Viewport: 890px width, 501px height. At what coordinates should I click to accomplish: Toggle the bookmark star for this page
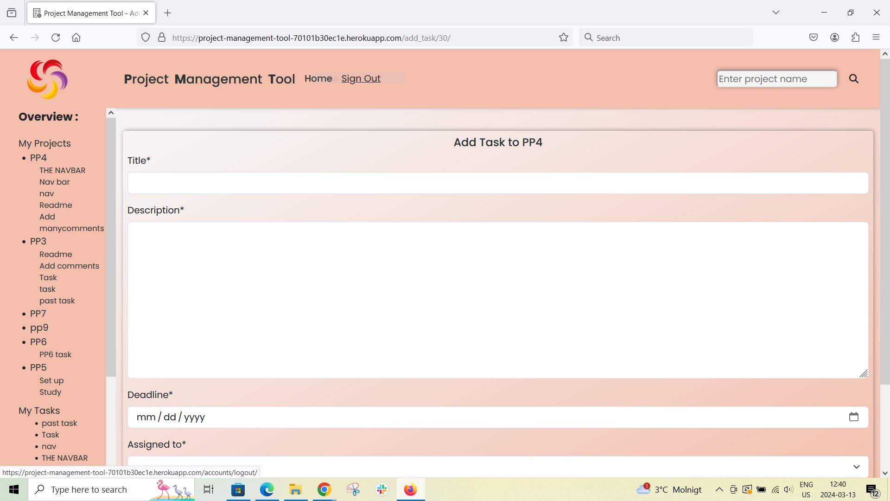(563, 38)
